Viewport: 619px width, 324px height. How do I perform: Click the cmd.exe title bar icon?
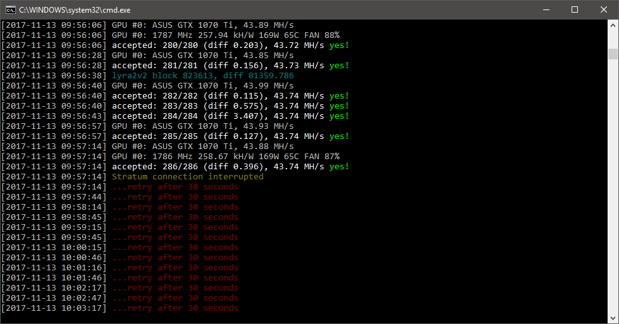(11, 10)
